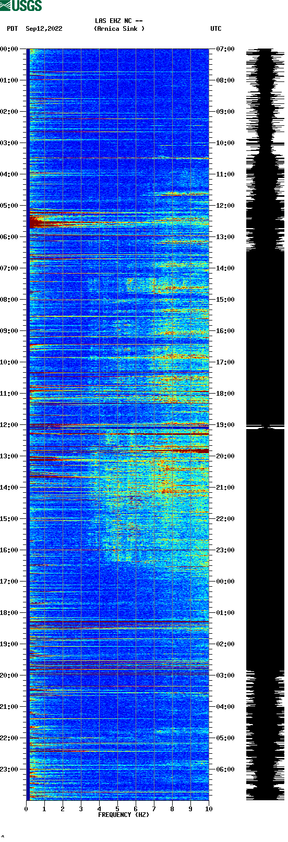Click the 00:00 UTC time label

click(225, 582)
